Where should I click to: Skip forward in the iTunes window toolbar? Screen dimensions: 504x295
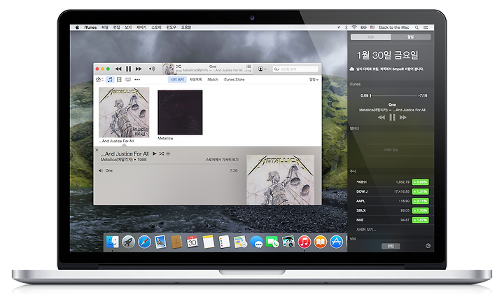click(139, 69)
